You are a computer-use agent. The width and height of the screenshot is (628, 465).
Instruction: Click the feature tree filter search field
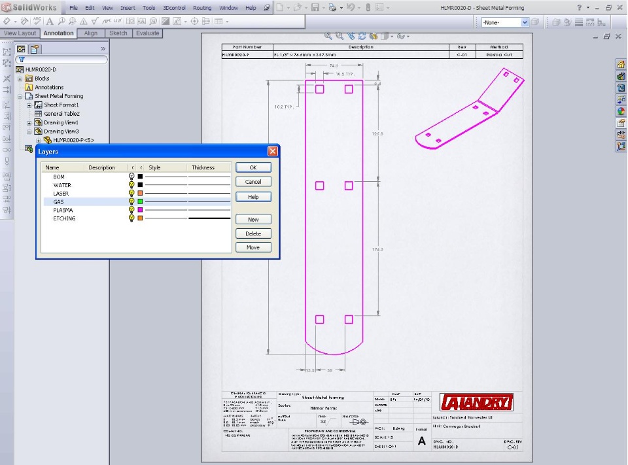61,60
